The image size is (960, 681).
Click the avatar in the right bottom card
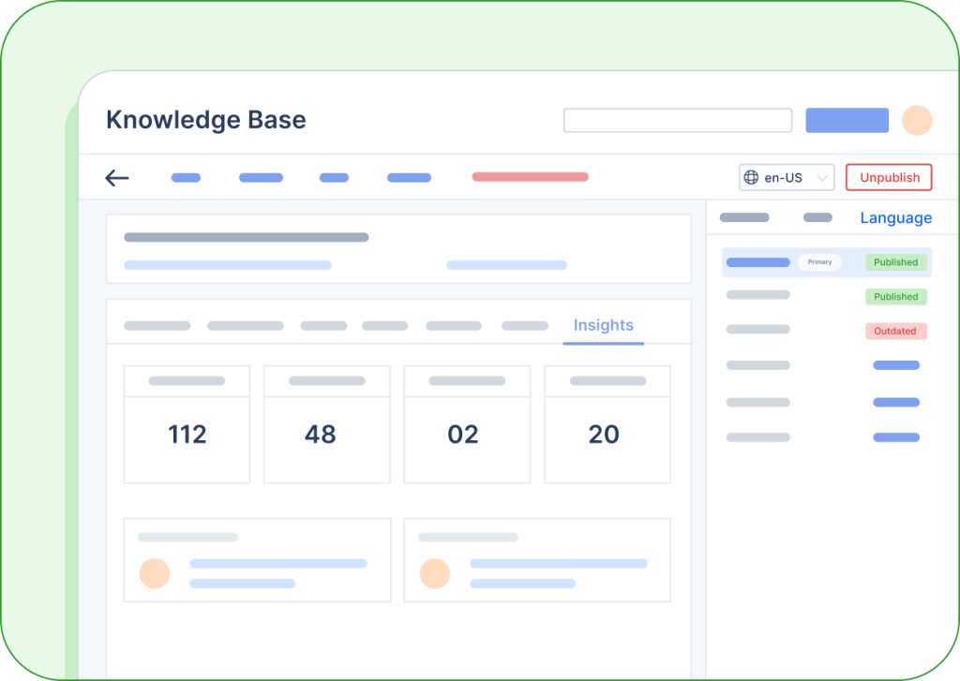tap(434, 571)
